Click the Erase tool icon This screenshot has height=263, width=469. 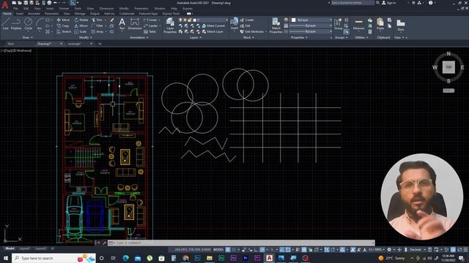tap(112, 20)
